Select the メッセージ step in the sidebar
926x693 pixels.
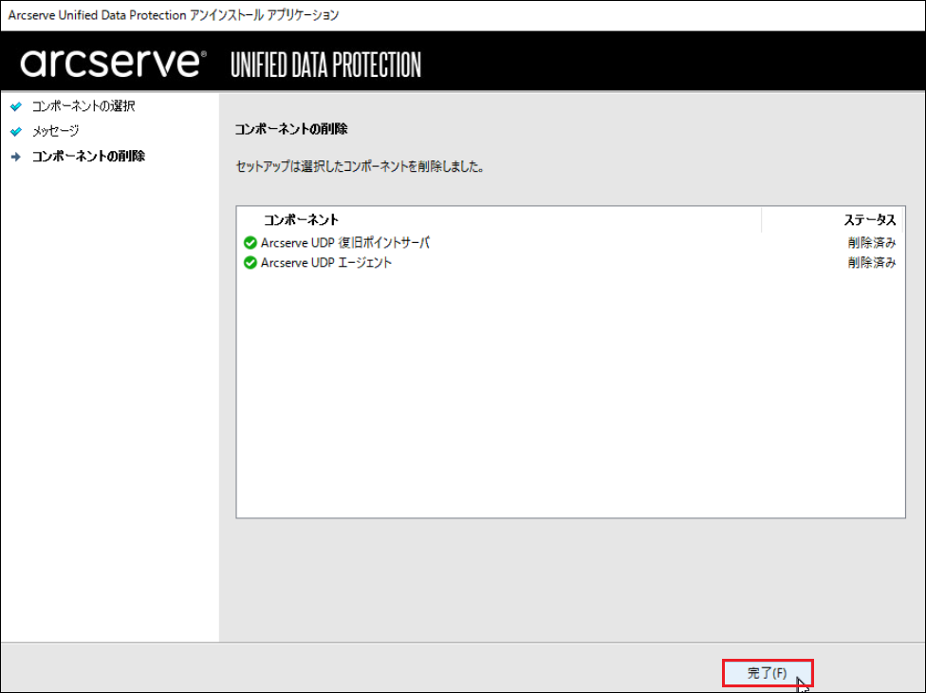pyautogui.click(x=55, y=131)
